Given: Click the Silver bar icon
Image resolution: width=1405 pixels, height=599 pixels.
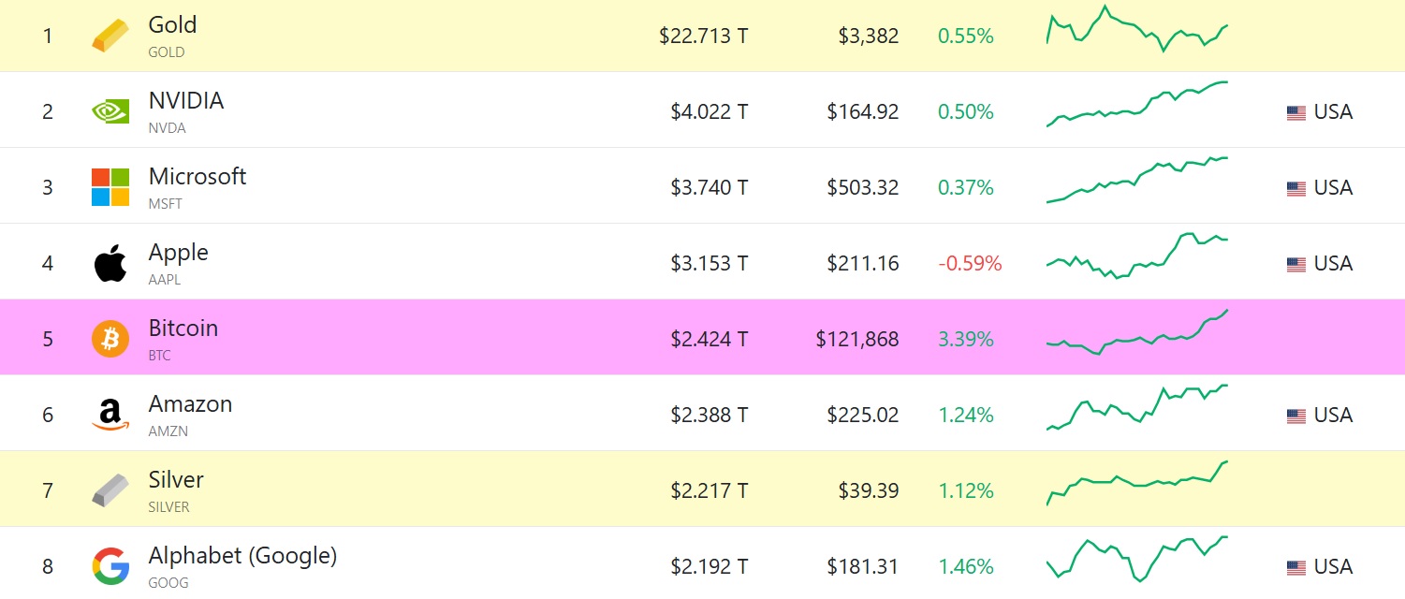Looking at the screenshot, I should pos(110,490).
